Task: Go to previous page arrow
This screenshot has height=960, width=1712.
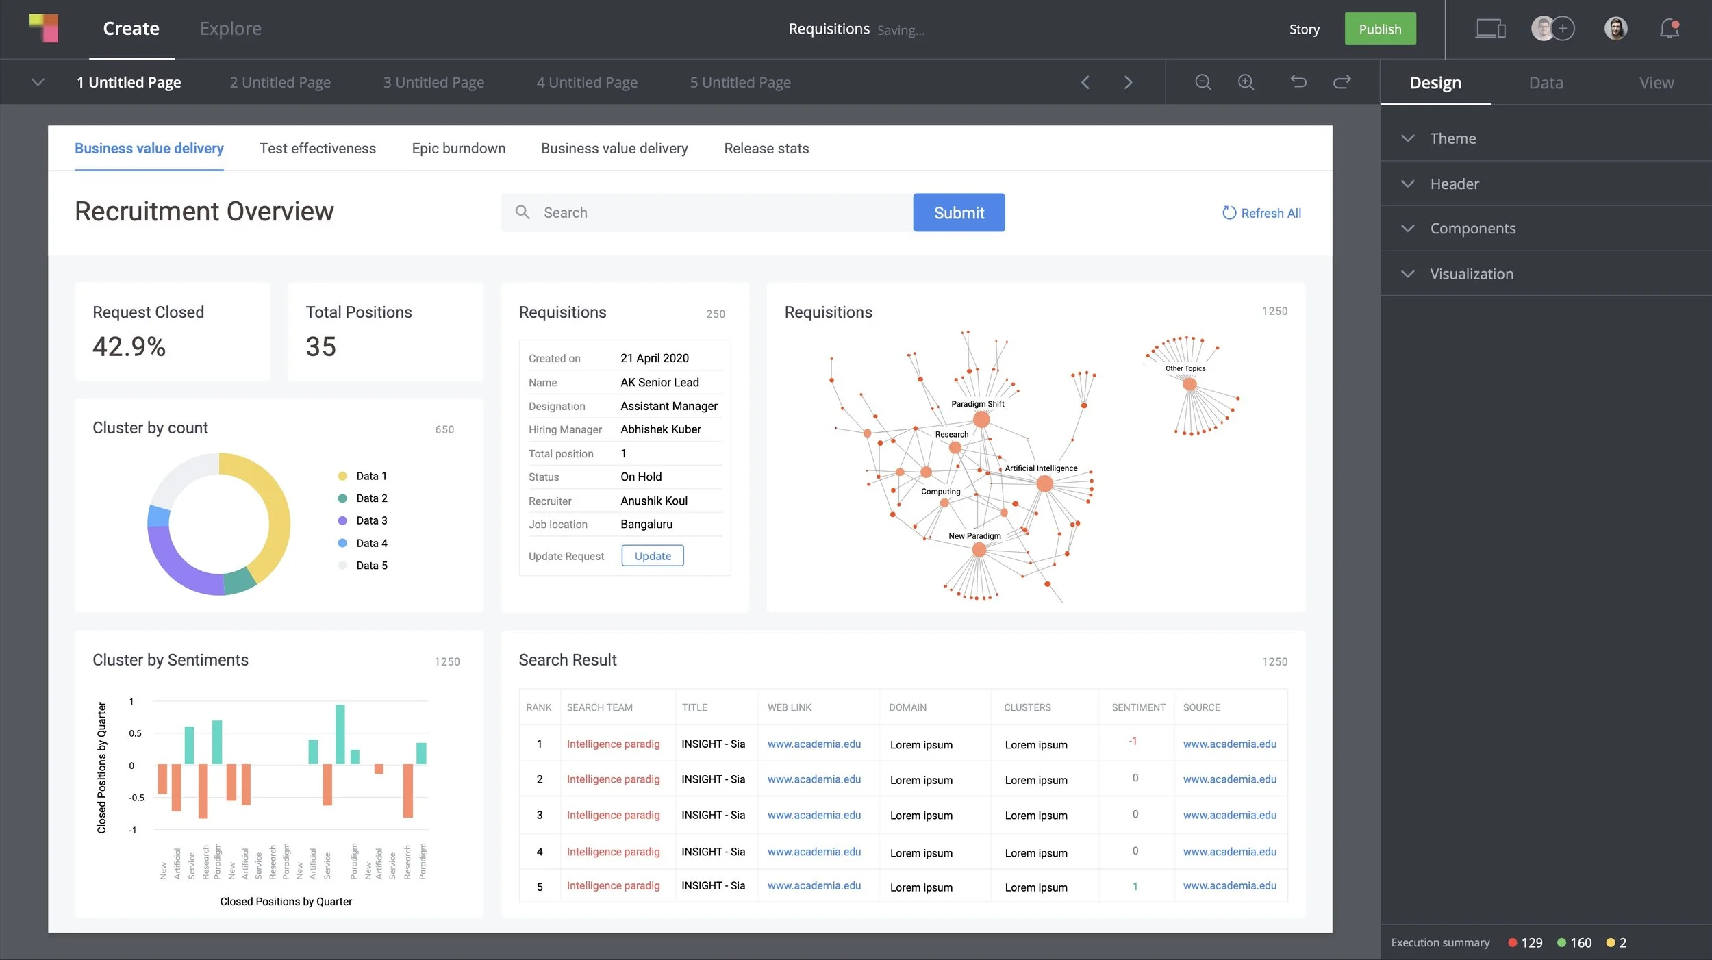Action: point(1085,82)
